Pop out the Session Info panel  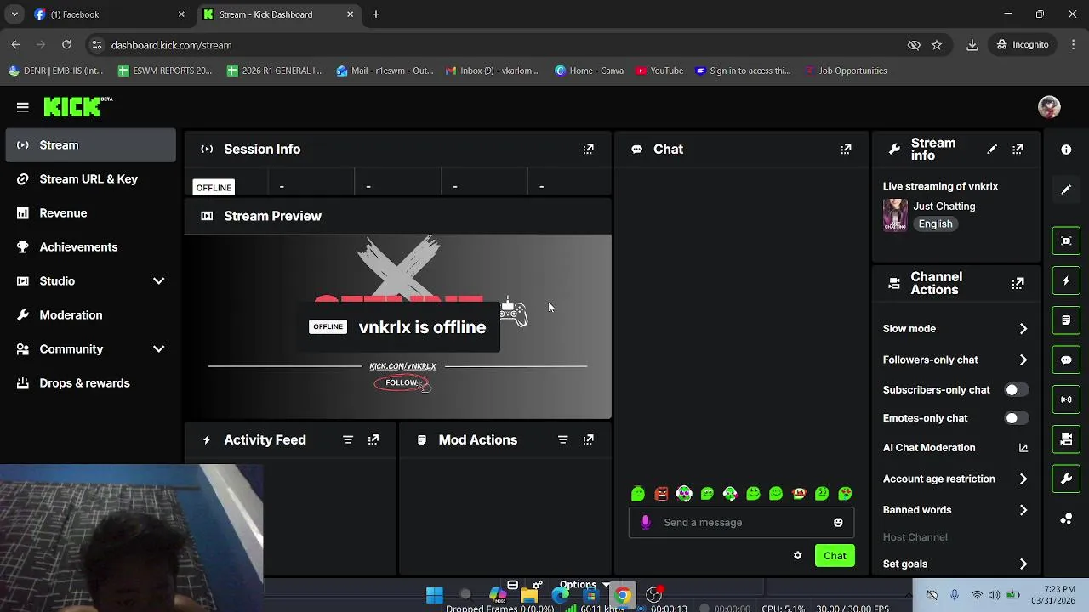coord(588,149)
